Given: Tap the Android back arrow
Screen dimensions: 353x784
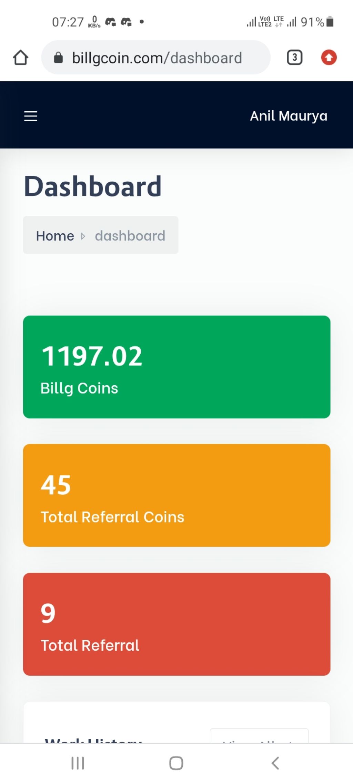Looking at the screenshot, I should pyautogui.click(x=275, y=763).
